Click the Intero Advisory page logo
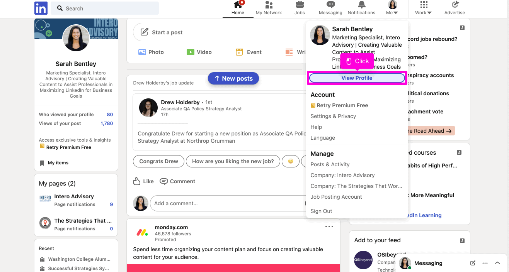The image size is (509, 272). tap(45, 199)
